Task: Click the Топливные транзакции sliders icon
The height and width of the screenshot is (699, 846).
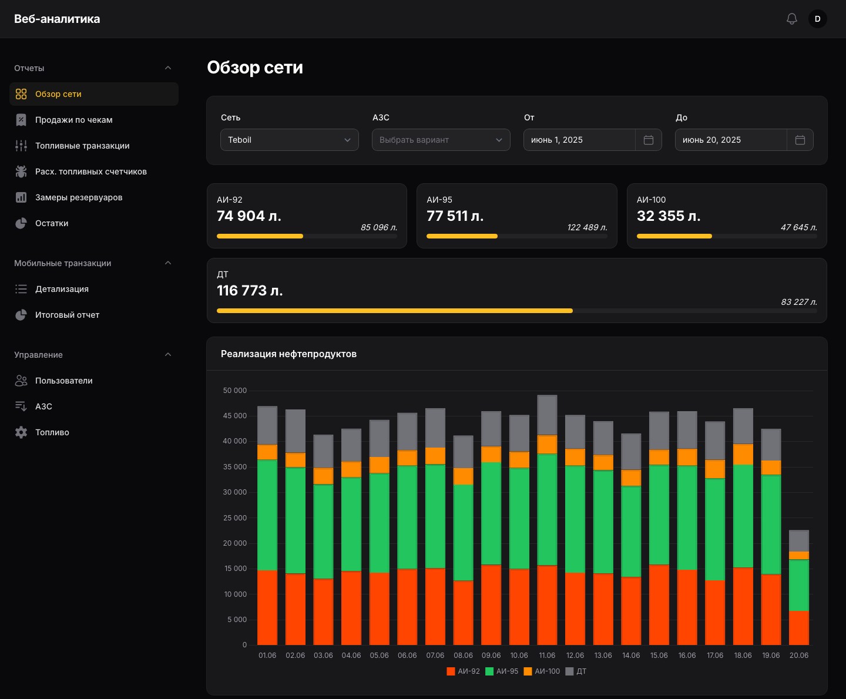Action: click(21, 146)
